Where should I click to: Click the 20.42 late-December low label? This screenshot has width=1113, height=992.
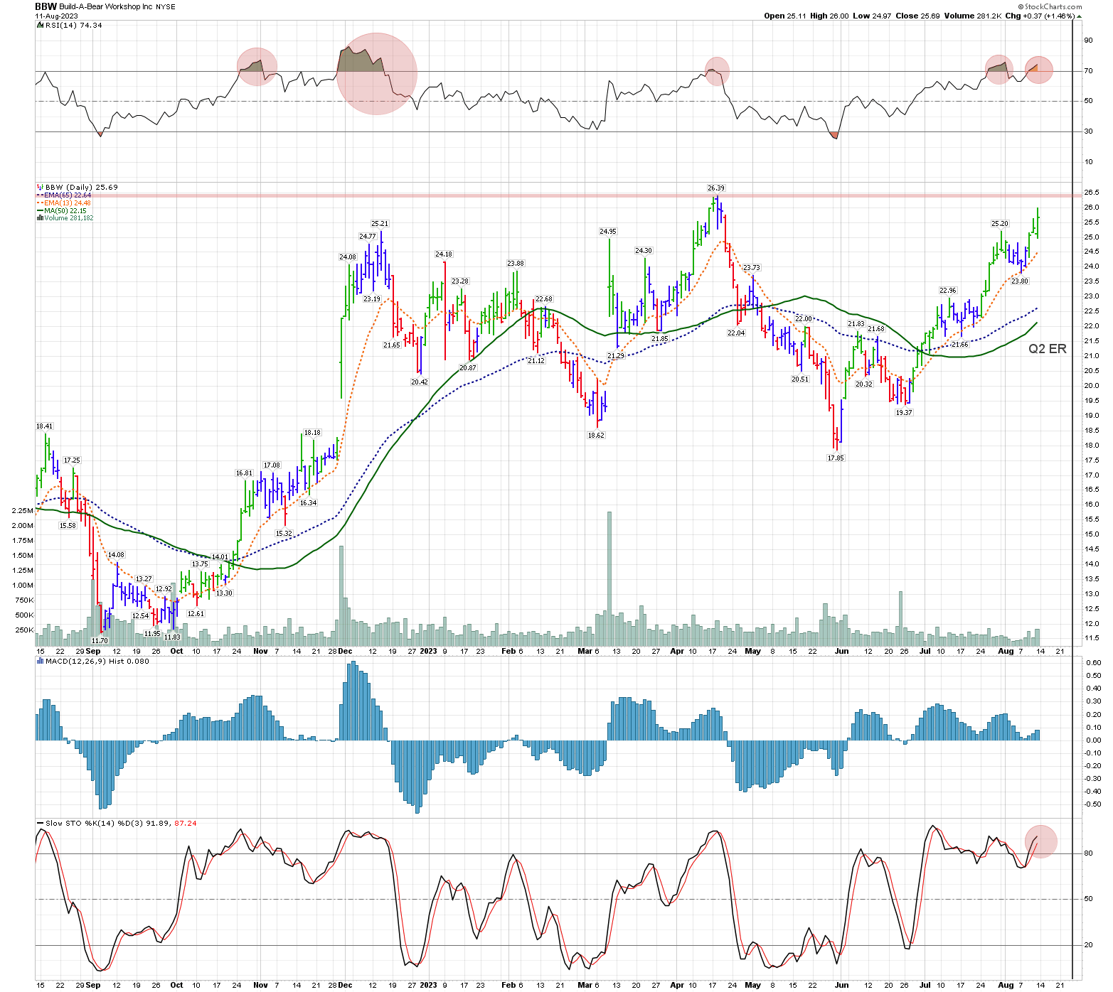[x=420, y=382]
